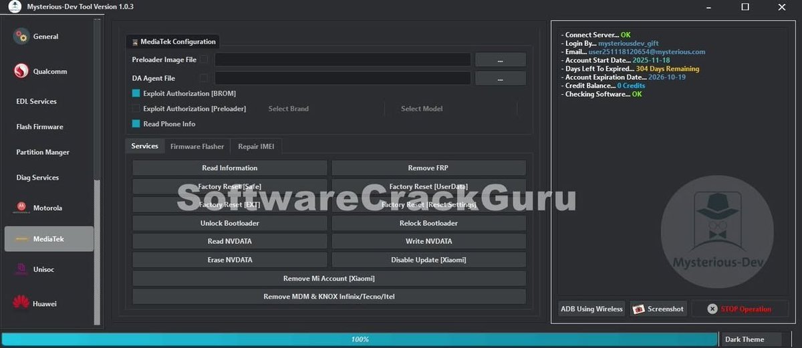This screenshot has height=348, width=802.
Task: Open the General section in sidebar
Action: click(x=48, y=36)
